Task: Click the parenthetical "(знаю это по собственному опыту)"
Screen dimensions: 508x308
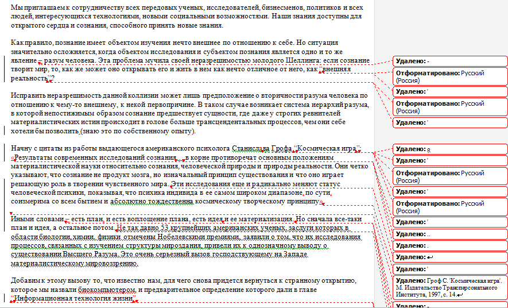Action: point(138,132)
